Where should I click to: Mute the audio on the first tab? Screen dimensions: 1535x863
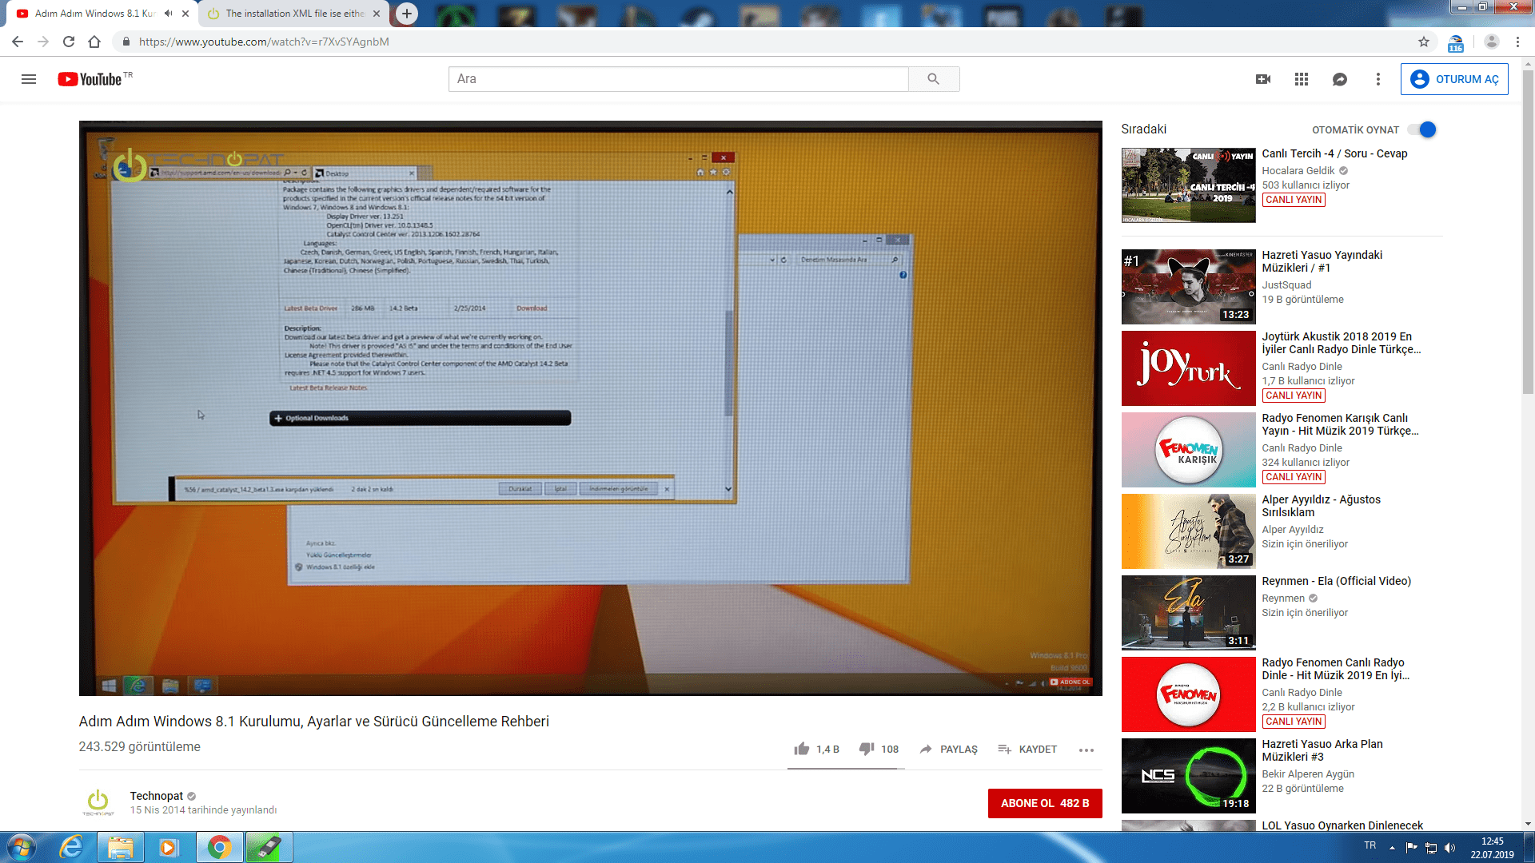click(x=168, y=14)
